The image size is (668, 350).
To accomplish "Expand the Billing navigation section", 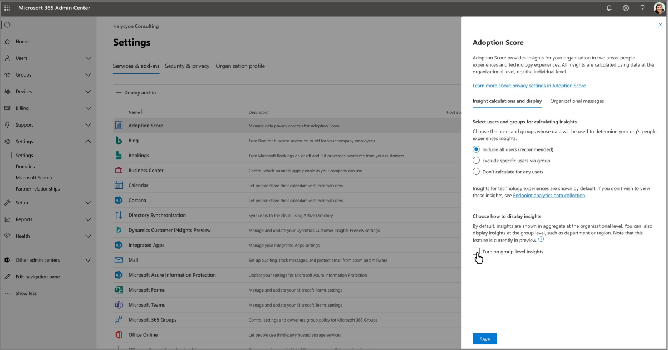I will [88, 108].
